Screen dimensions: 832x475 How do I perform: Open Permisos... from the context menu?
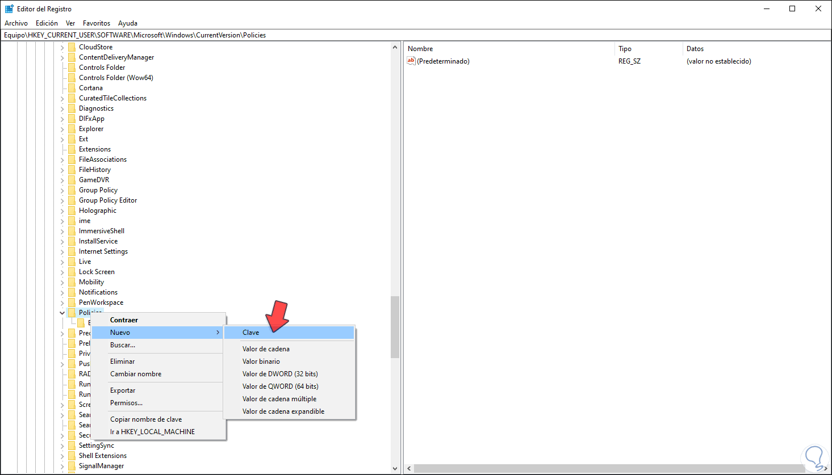click(x=158, y=403)
